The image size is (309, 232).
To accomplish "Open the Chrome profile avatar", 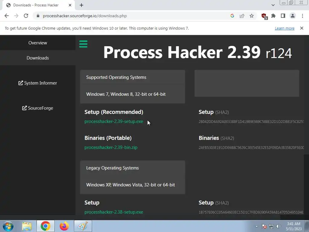I will tap(293, 16).
